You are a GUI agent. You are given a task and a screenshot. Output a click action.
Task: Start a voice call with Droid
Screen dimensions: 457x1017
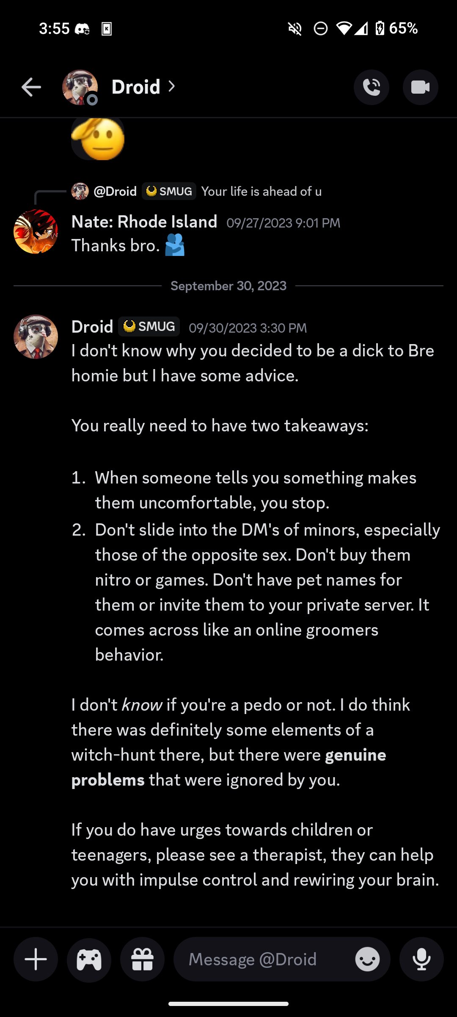[x=372, y=87]
